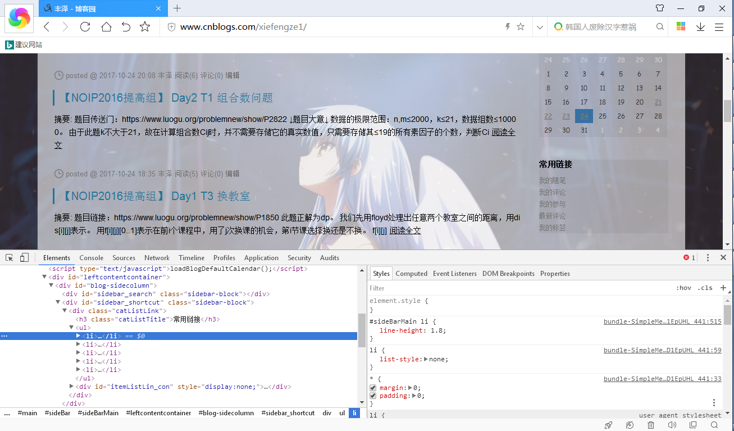Reload the page with refresh icon
The image size is (734, 431).
pyautogui.click(x=85, y=26)
